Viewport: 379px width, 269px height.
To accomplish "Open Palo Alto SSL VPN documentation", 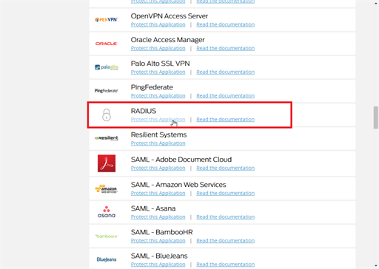I will click(x=225, y=72).
